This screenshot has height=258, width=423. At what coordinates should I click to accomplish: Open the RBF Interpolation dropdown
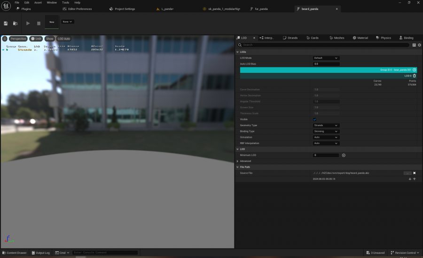coord(326,143)
